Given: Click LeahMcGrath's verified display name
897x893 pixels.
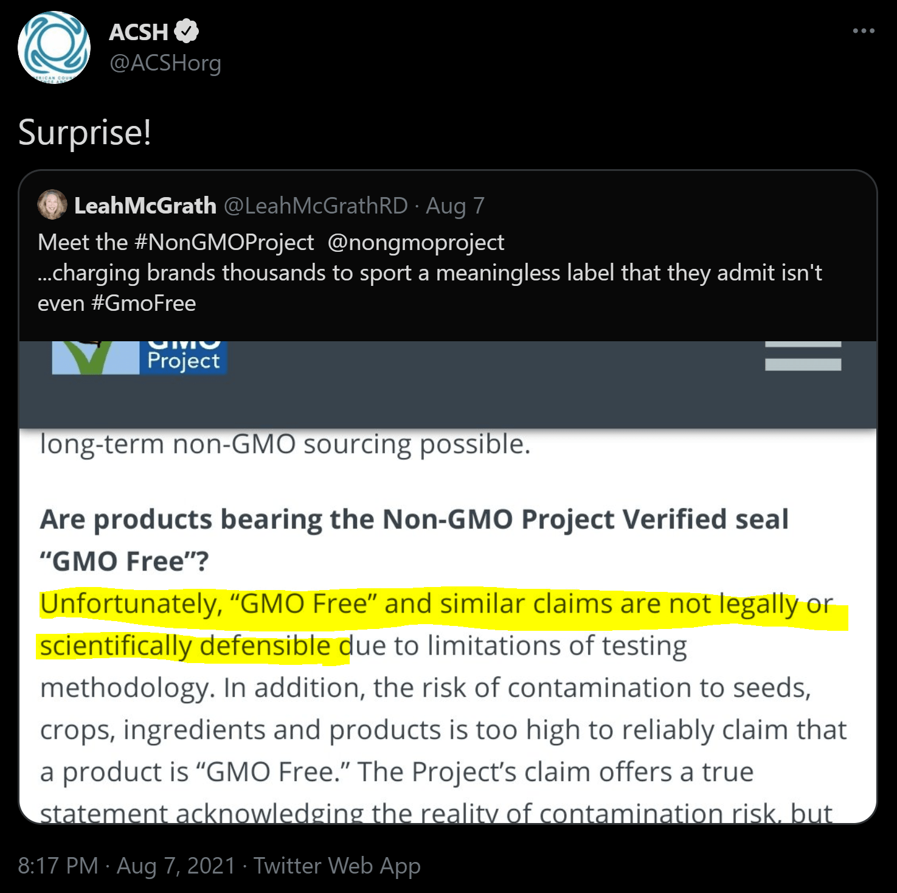Looking at the screenshot, I should pos(145,205).
